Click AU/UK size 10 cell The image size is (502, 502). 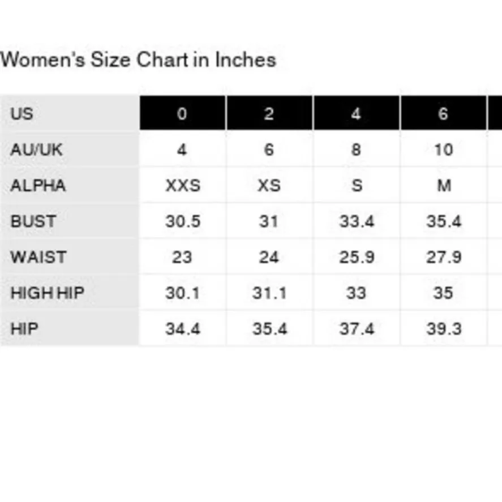coord(443,150)
